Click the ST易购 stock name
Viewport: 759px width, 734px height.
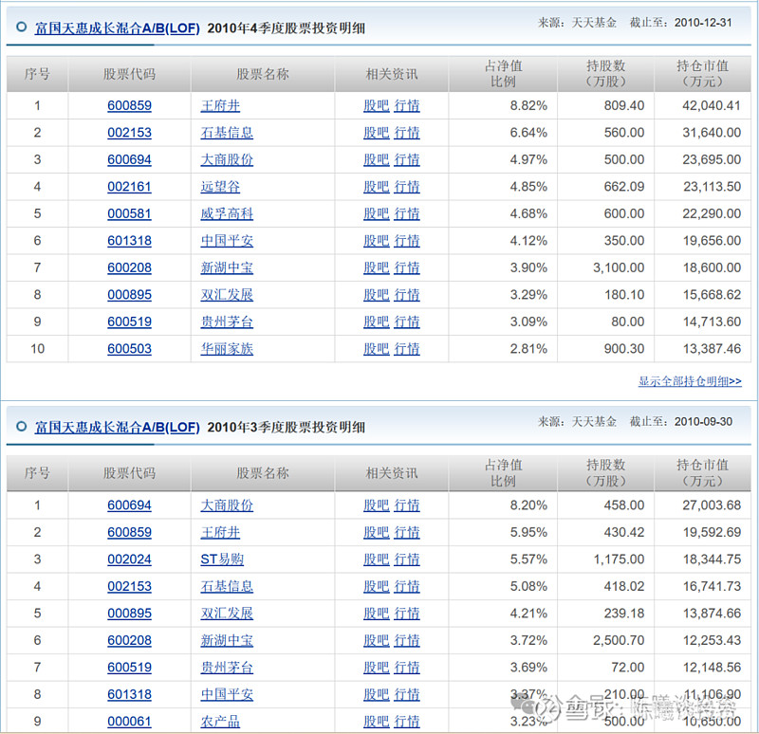pyautogui.click(x=222, y=560)
